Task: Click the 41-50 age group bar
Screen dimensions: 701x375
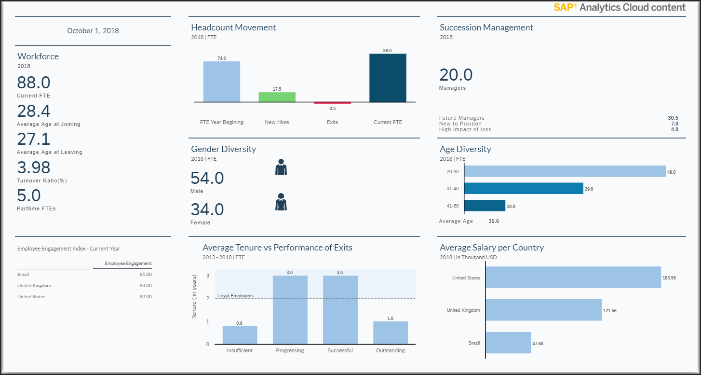Action: click(485, 206)
